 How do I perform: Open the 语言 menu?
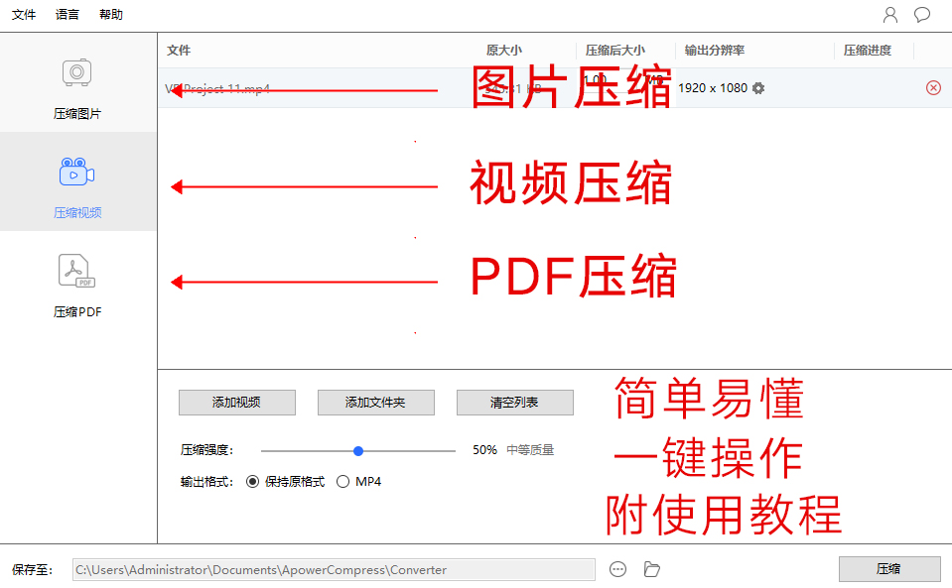point(68,15)
